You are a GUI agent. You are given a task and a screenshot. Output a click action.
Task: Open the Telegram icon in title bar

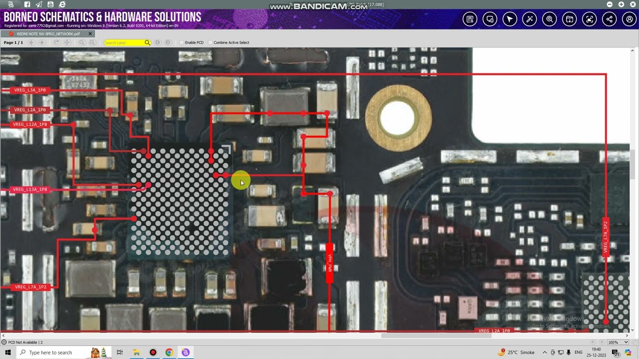38,4
